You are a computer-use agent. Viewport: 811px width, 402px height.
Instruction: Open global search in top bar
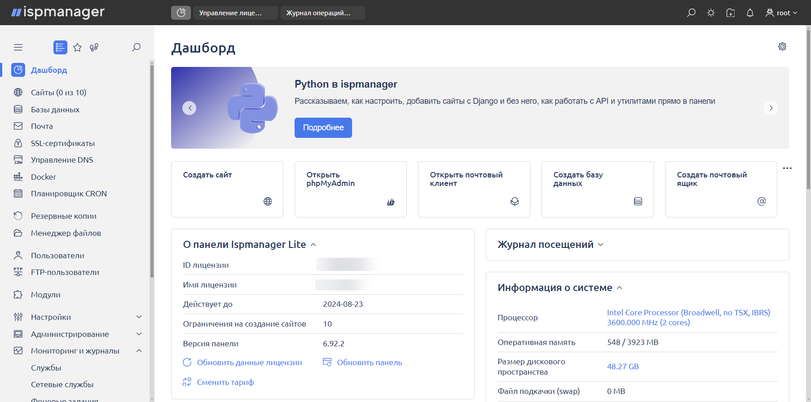691,13
